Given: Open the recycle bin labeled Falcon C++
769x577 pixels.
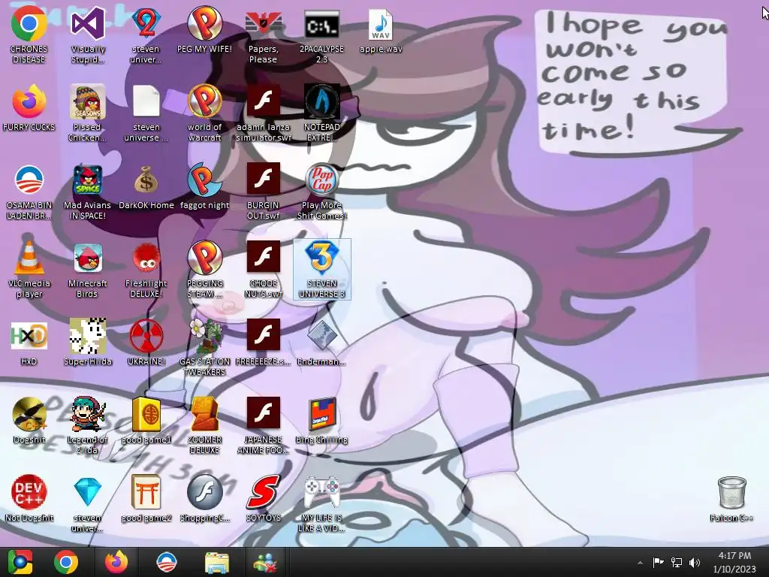Looking at the screenshot, I should 731,499.
